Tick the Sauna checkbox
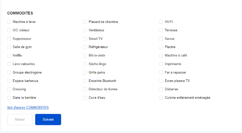The height and width of the screenshot is (133, 242). (161, 39)
